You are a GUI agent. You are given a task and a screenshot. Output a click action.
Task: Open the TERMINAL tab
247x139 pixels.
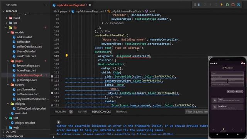(x=121, y=112)
